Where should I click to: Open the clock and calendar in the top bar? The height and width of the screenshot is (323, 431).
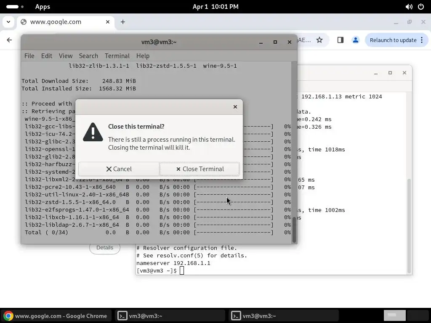pos(215,7)
